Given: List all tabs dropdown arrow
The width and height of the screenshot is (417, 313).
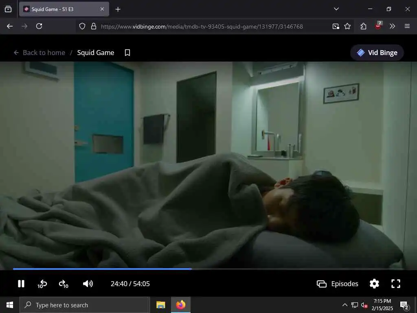Looking at the screenshot, I should (x=336, y=9).
